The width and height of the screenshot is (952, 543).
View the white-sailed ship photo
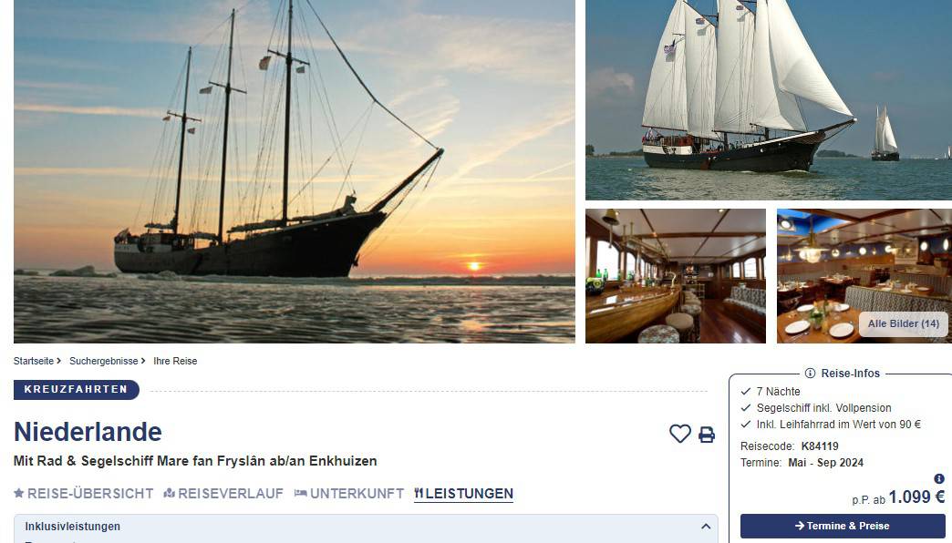769,100
